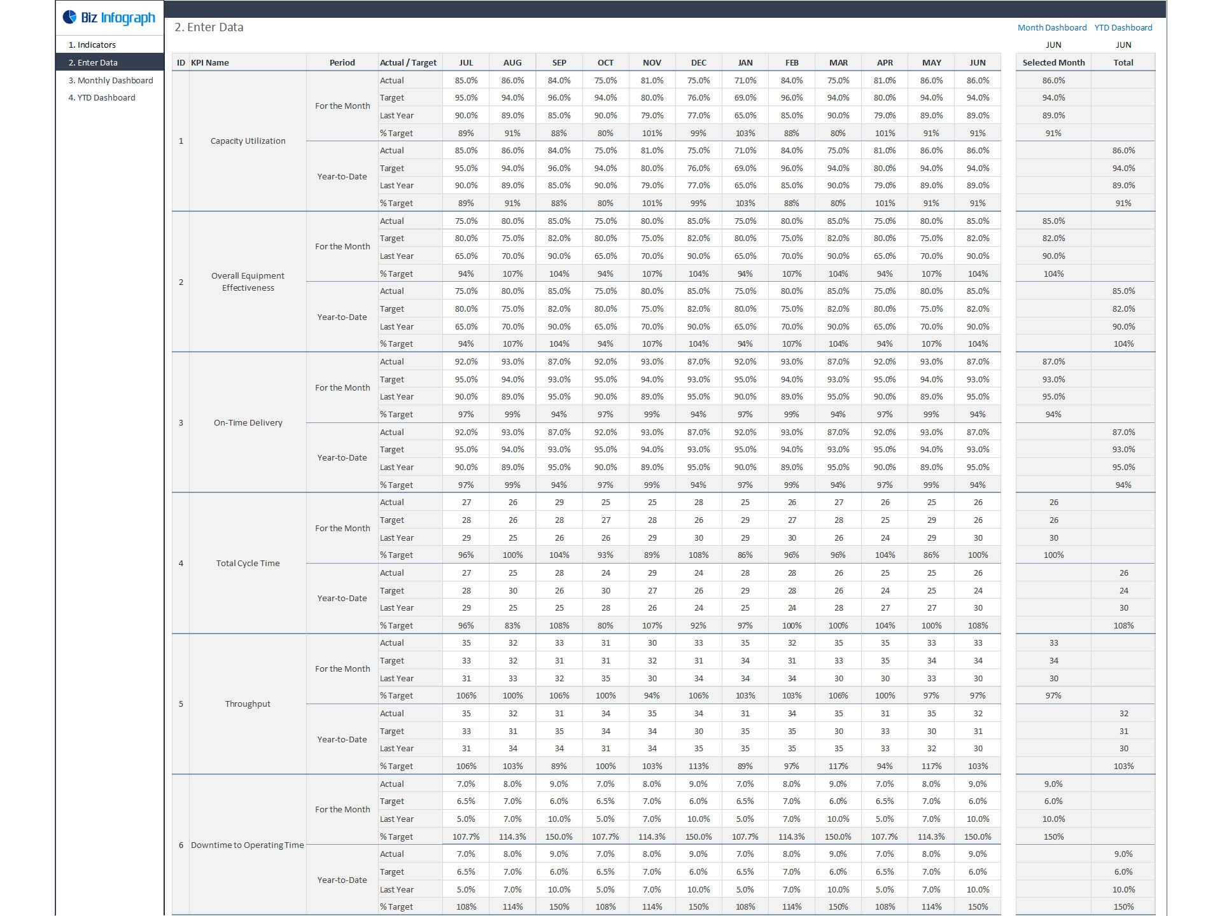This screenshot has width=1222, height=916.
Task: Select the Overall Equipment Effectiveness KPI name
Action: click(x=248, y=282)
